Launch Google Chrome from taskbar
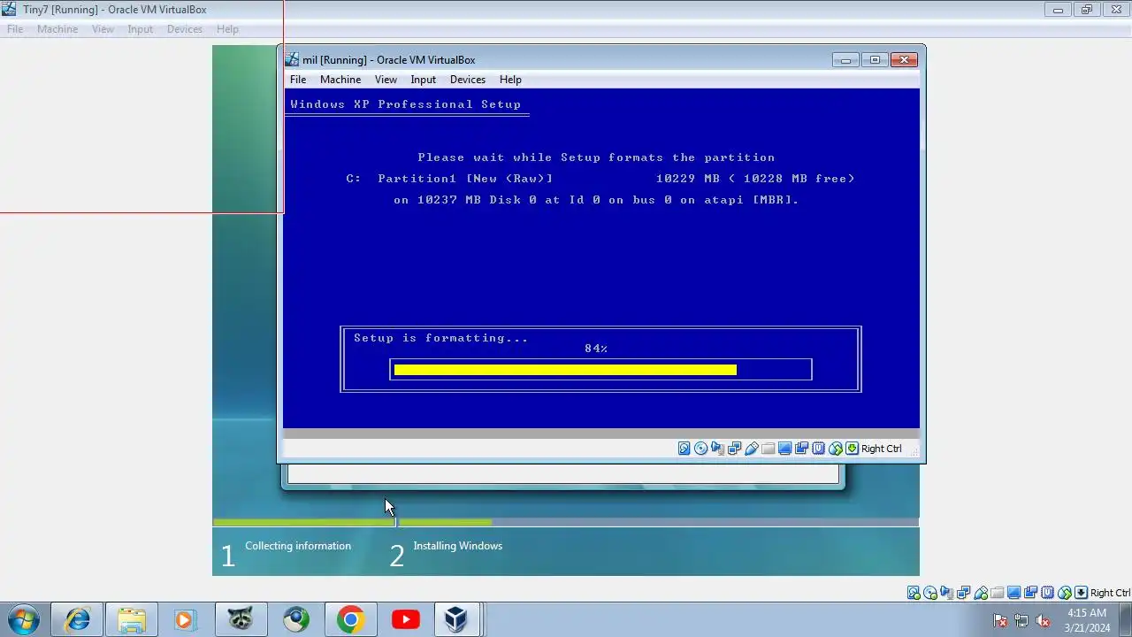This screenshot has width=1132, height=637. click(351, 619)
